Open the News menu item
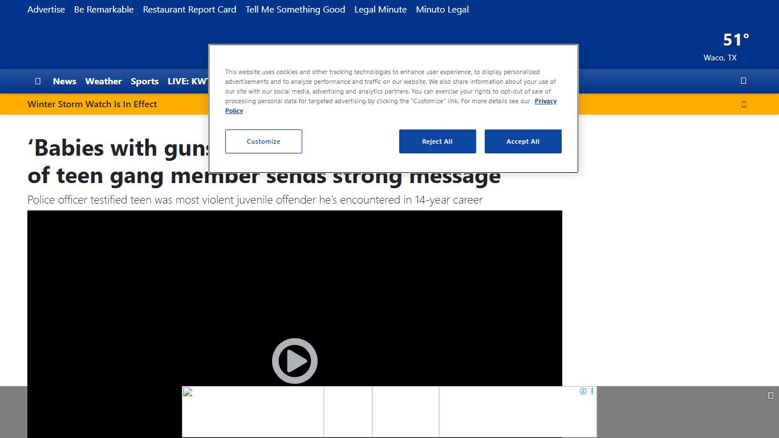This screenshot has width=779, height=438. [x=64, y=82]
